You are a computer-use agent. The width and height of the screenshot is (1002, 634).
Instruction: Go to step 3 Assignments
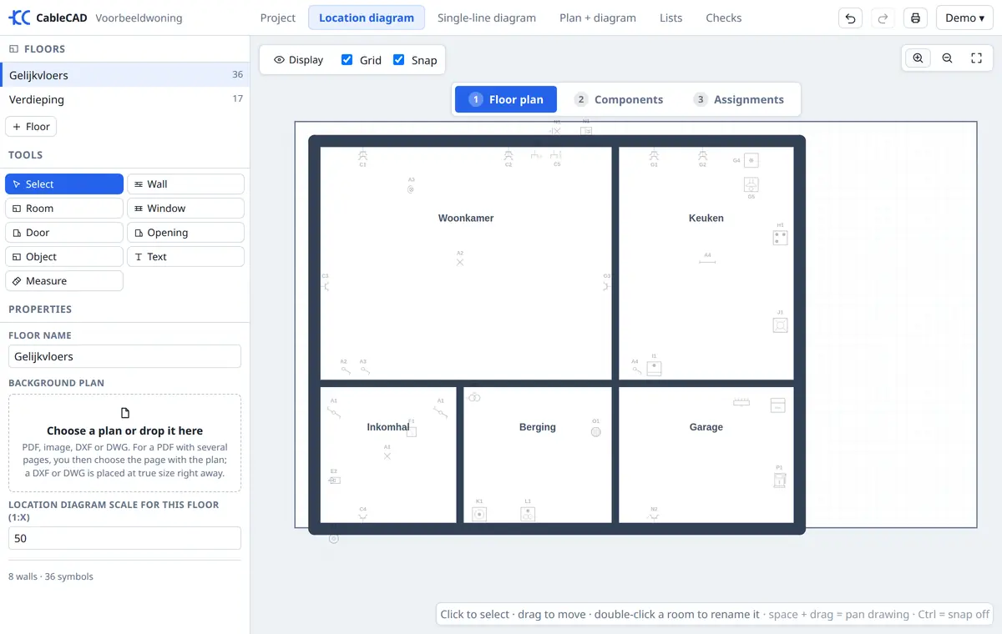(739, 99)
